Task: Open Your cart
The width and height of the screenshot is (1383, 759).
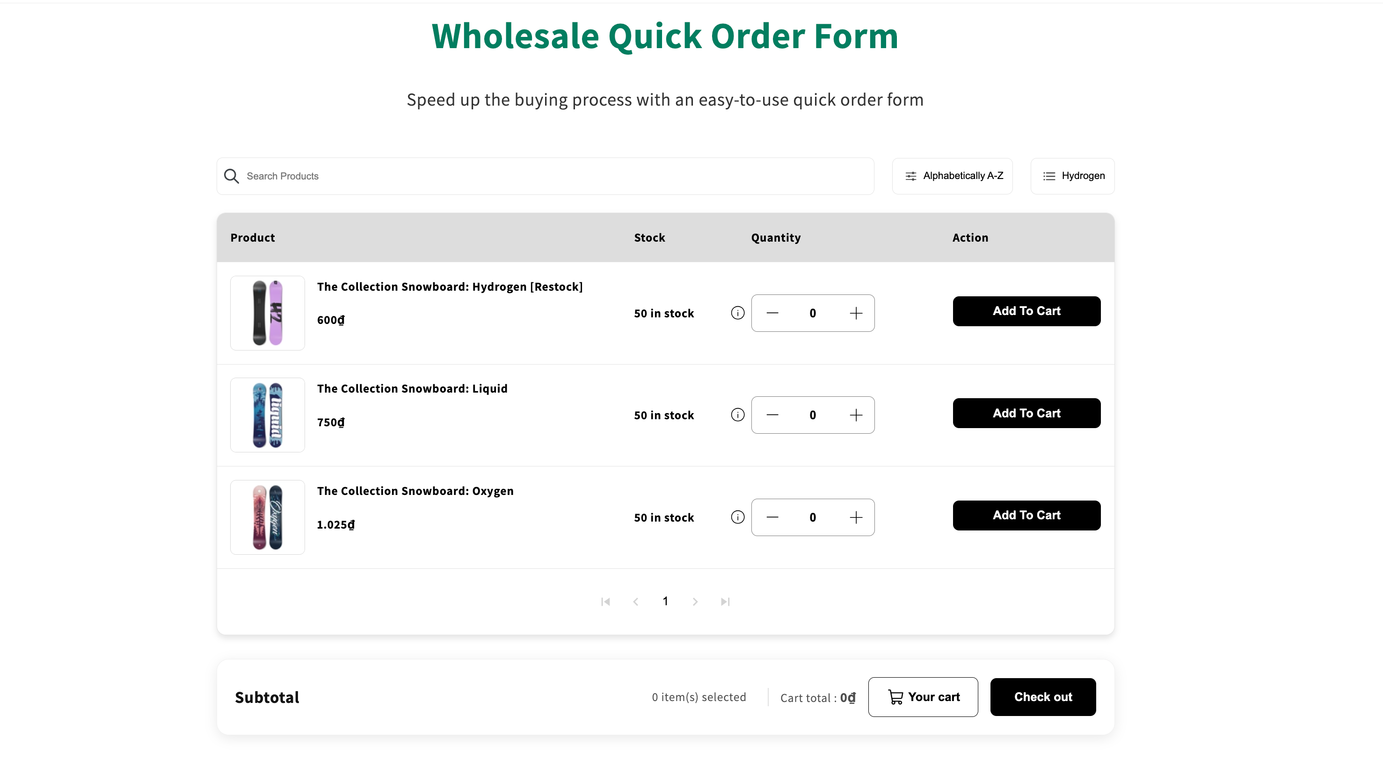Action: [922, 697]
